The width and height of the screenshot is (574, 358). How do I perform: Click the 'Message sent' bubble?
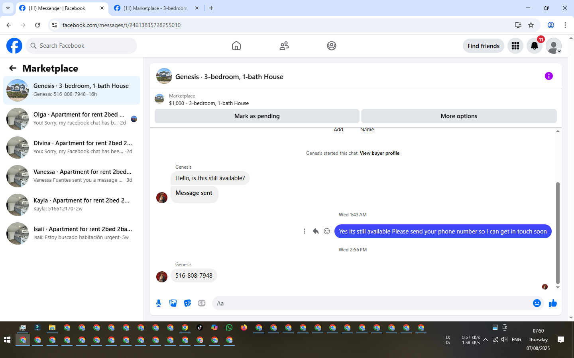tap(194, 195)
